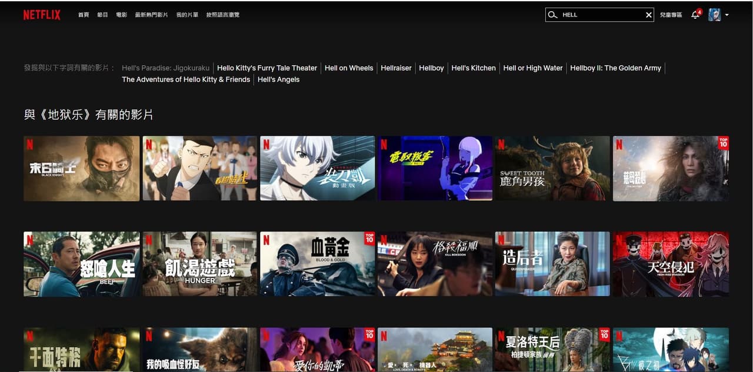Screen dimensions: 753x372
Task: Select the Hell's Paradise: Jigokuraku suggestion
Action: (165, 68)
